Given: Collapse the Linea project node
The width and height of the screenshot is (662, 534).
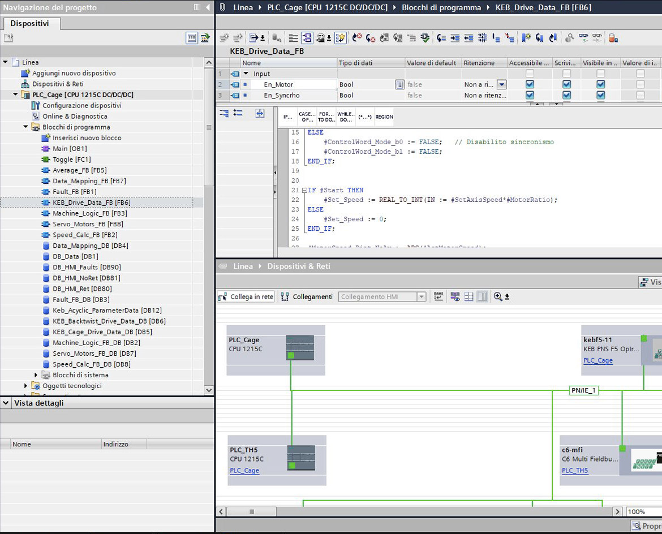Looking at the screenshot, I should tap(5, 62).
